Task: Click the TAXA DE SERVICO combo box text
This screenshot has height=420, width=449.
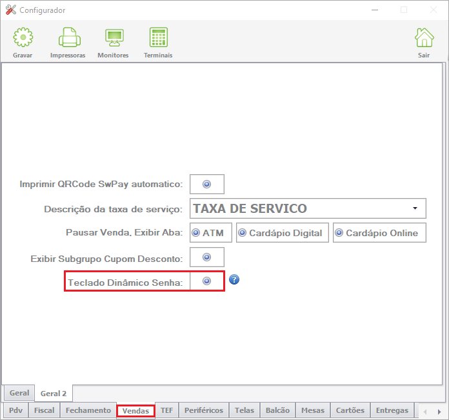Action: [250, 208]
